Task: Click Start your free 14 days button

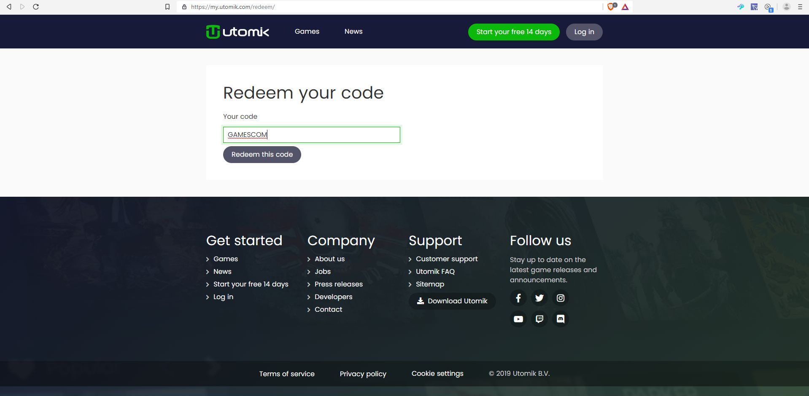Action: pos(514,32)
